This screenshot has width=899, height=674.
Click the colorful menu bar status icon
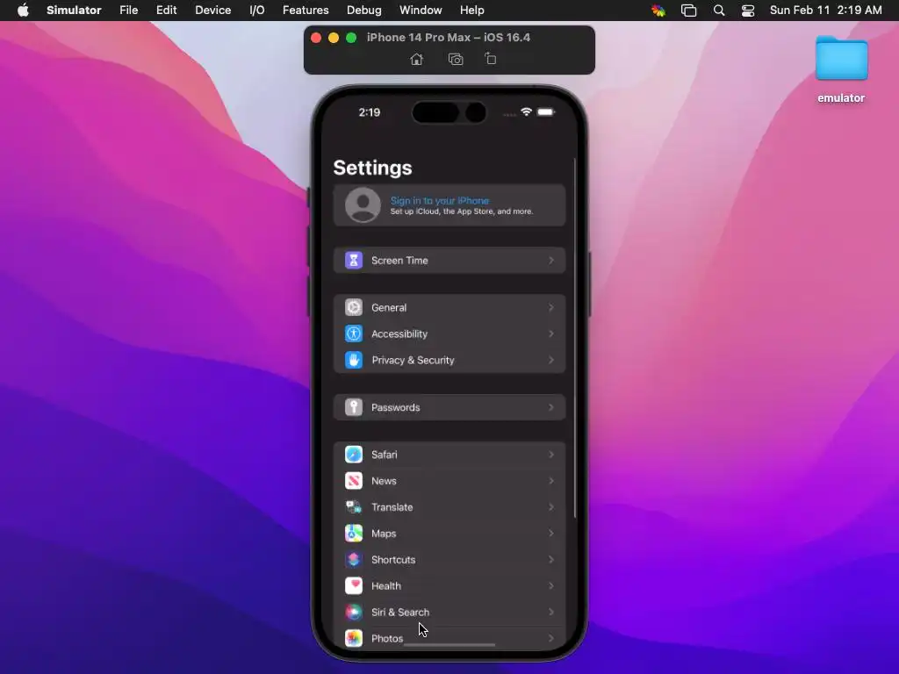658,11
